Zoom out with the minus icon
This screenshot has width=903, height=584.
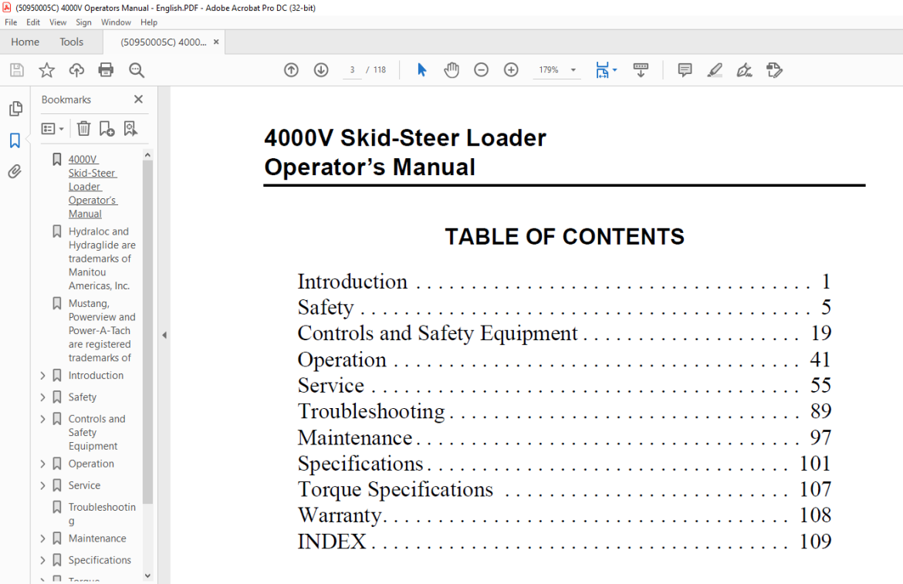(x=481, y=70)
